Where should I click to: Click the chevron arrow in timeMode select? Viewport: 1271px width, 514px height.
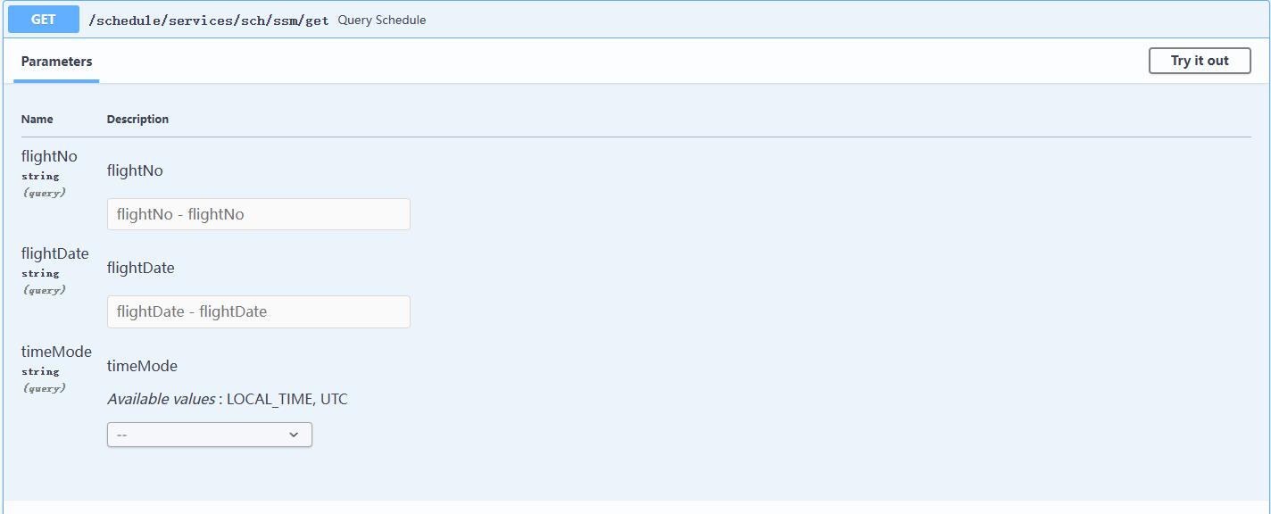coord(294,435)
